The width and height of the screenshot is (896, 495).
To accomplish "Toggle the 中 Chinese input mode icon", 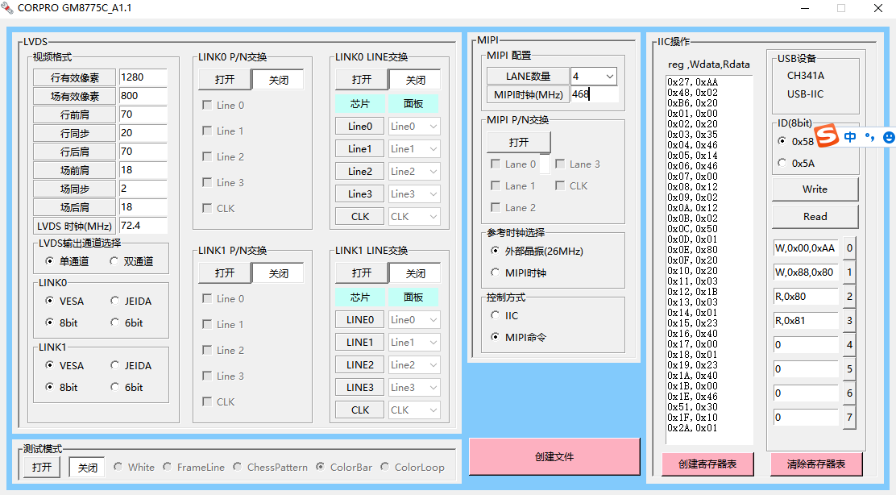I will point(850,137).
